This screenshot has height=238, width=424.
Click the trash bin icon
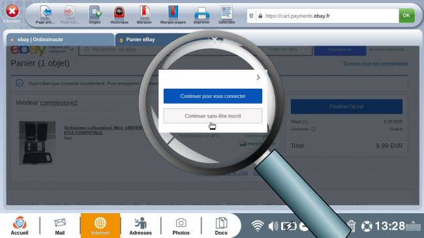click(351, 226)
